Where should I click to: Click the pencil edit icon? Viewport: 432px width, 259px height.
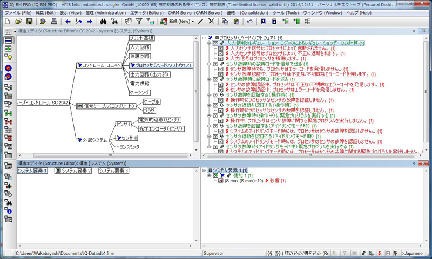click(200, 22)
